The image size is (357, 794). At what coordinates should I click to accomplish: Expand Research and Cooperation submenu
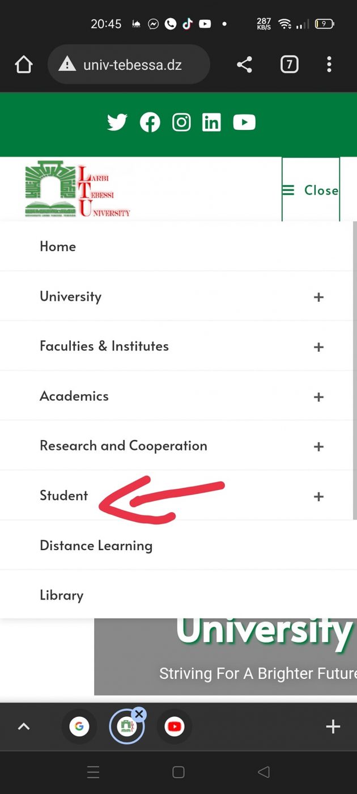click(x=318, y=447)
